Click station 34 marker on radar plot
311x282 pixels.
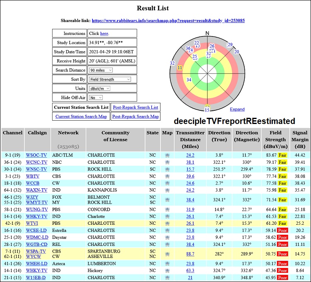point(189,80)
